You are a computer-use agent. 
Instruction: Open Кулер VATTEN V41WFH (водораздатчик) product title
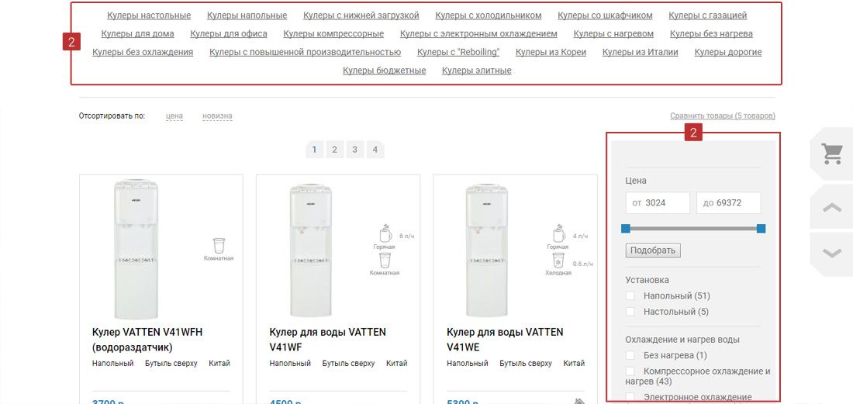(x=147, y=340)
